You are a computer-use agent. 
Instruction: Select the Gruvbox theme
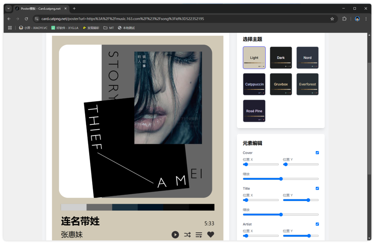tap(281, 84)
